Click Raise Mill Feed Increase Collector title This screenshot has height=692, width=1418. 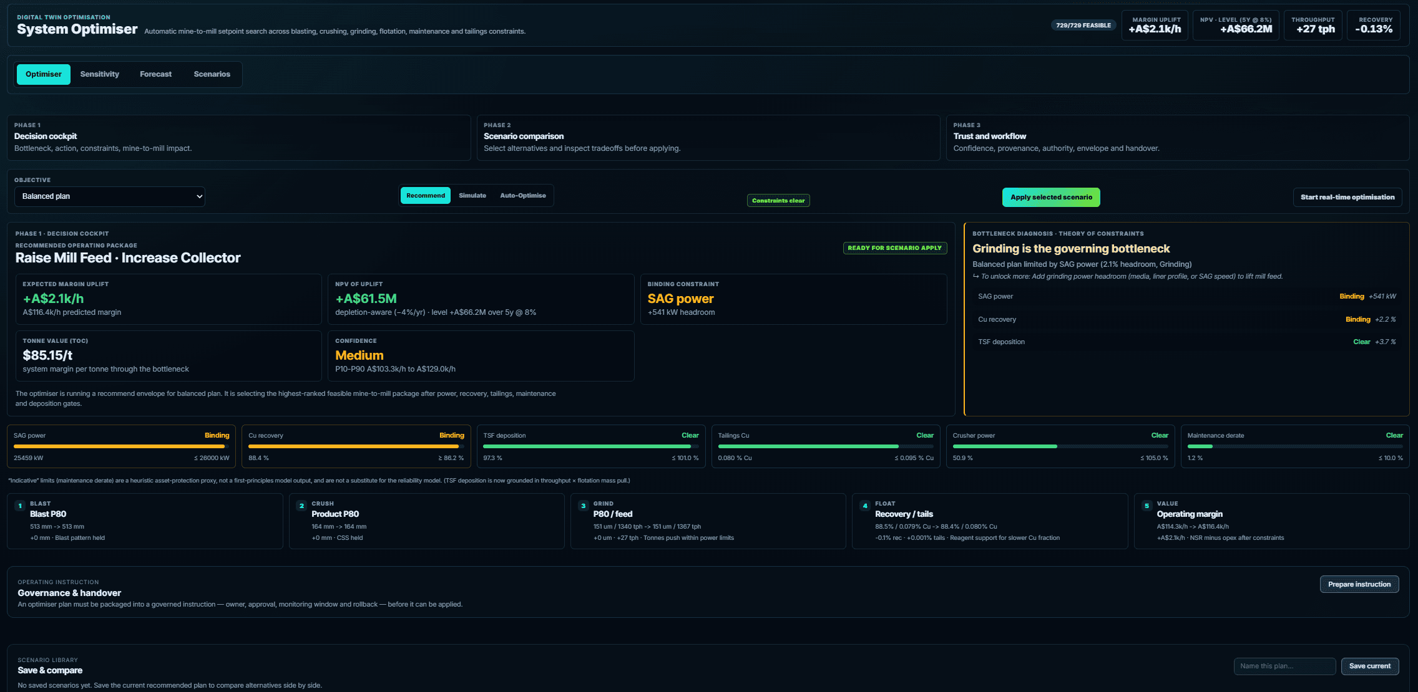pos(128,258)
